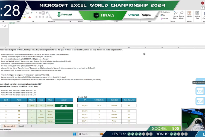Click the Insert Function fx icon

click(x=5, y=26)
